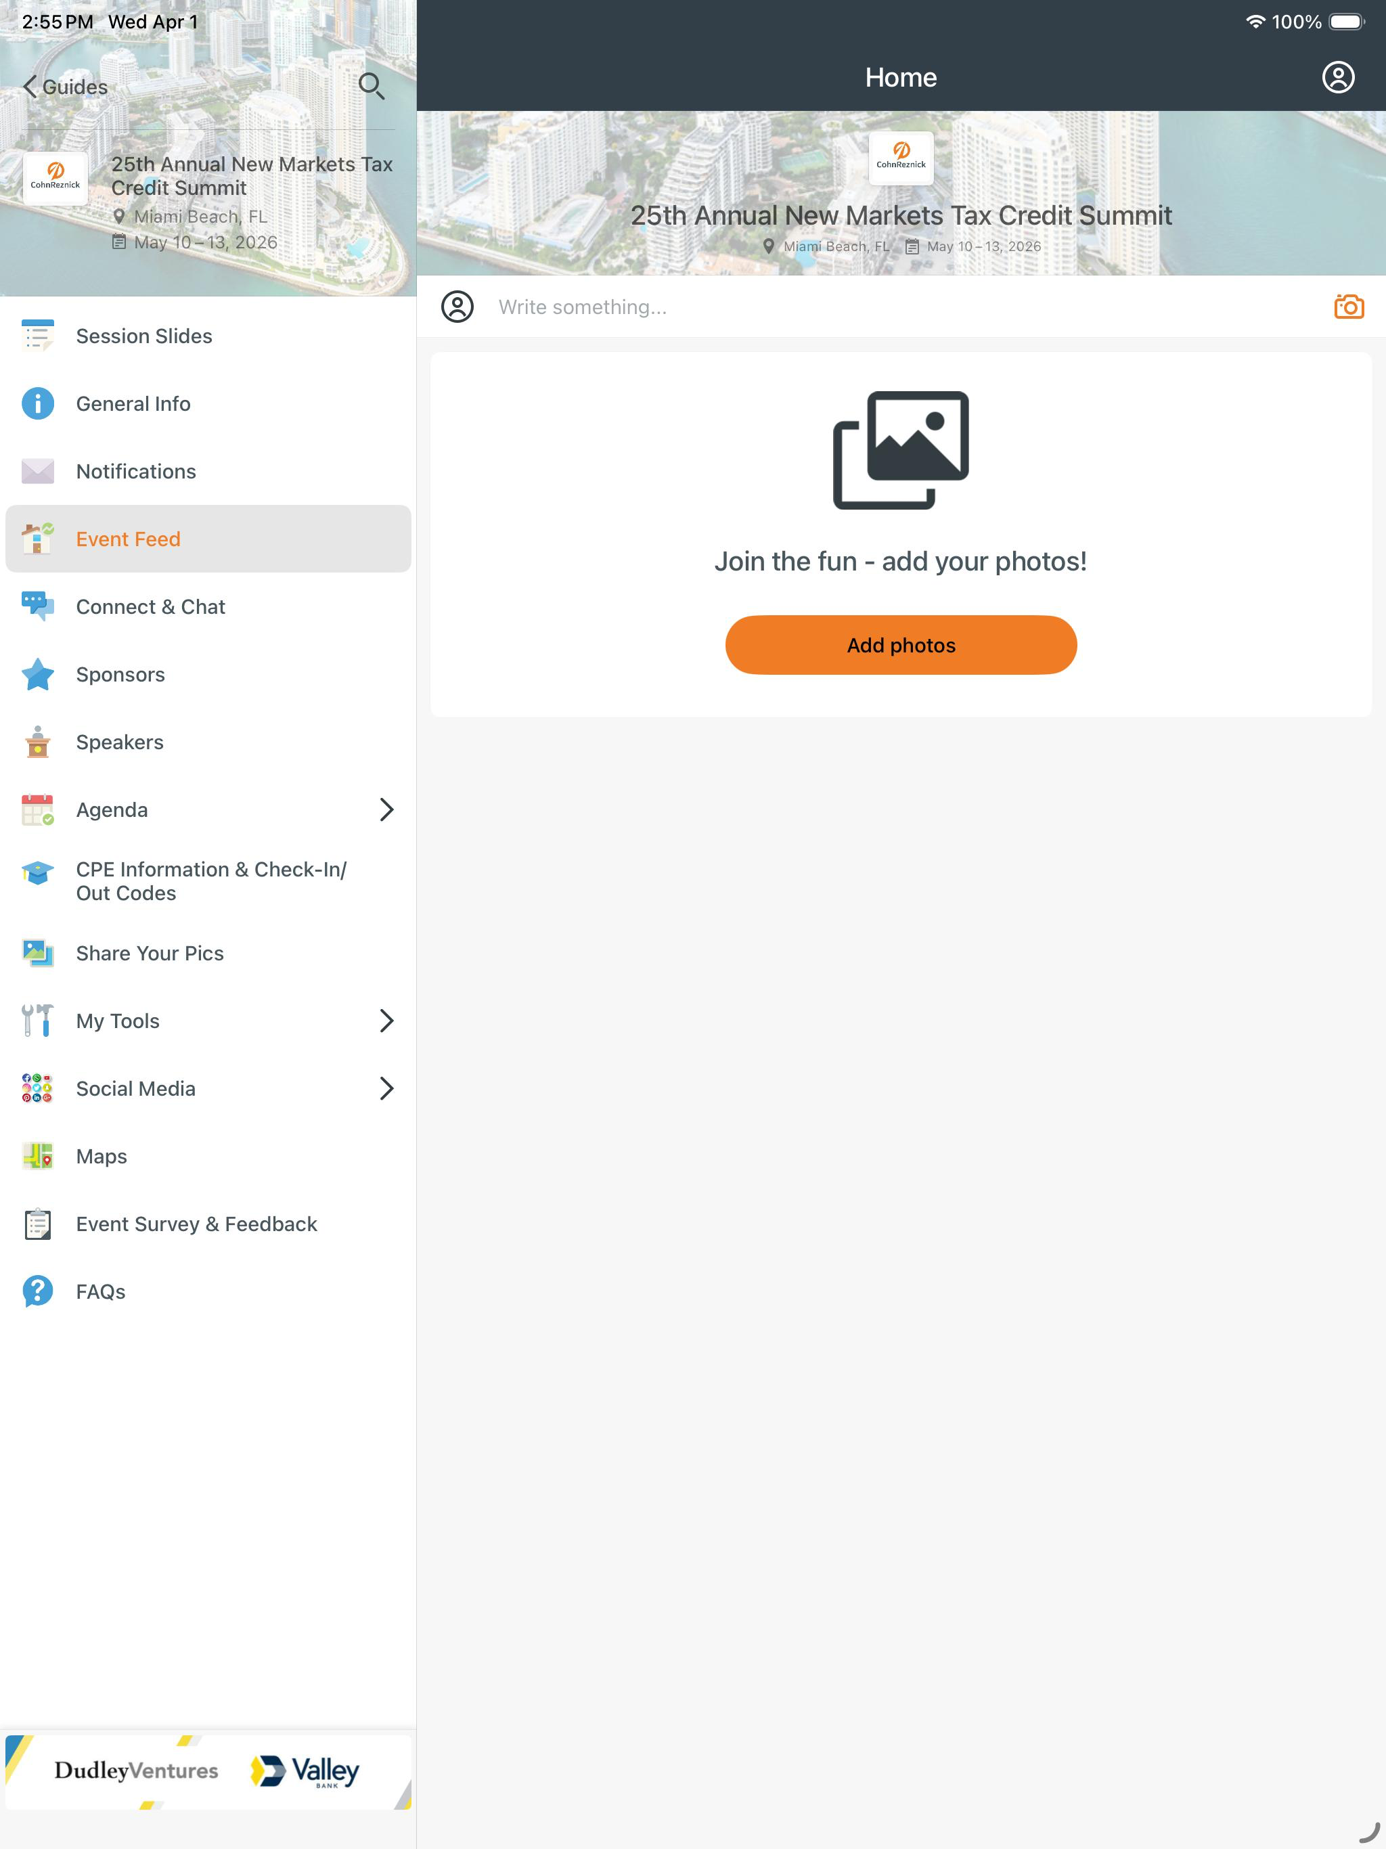Tap the orange camera icon
Image resolution: width=1386 pixels, height=1849 pixels.
(x=1348, y=307)
